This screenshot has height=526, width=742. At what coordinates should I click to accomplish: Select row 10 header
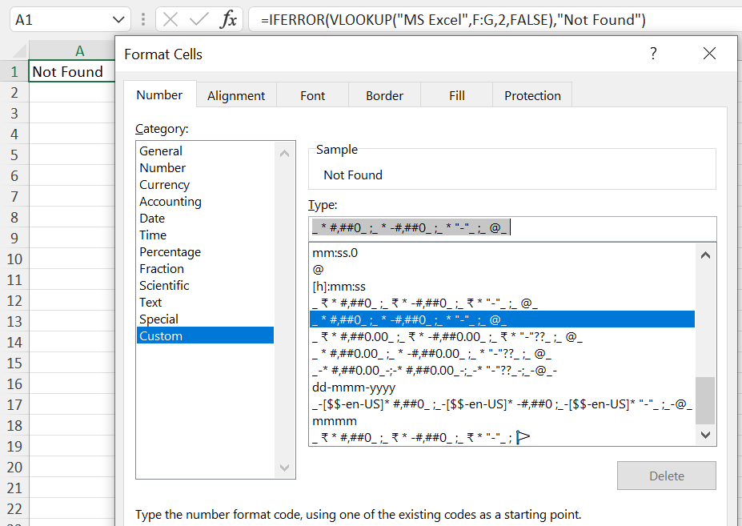14,259
